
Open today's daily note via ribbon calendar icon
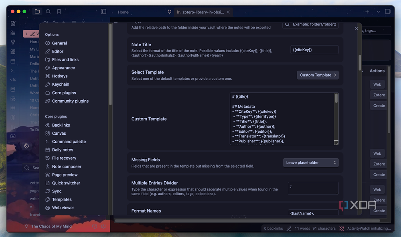[x=13, y=61]
